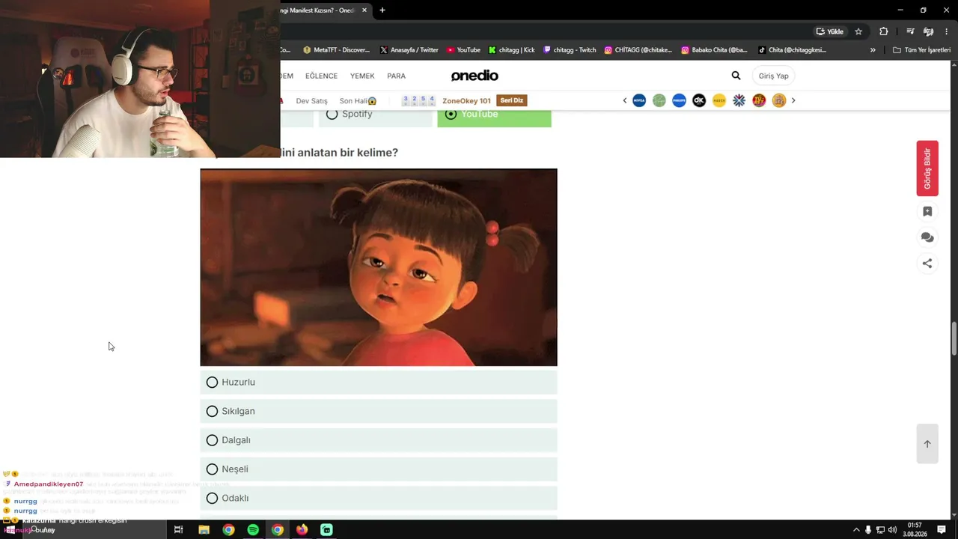The width and height of the screenshot is (958, 539).
Task: Expand the system tray hidden icons arrow
Action: [x=856, y=530]
